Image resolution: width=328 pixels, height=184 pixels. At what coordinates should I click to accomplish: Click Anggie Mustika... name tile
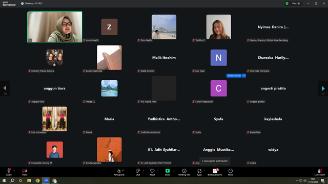[x=219, y=150]
